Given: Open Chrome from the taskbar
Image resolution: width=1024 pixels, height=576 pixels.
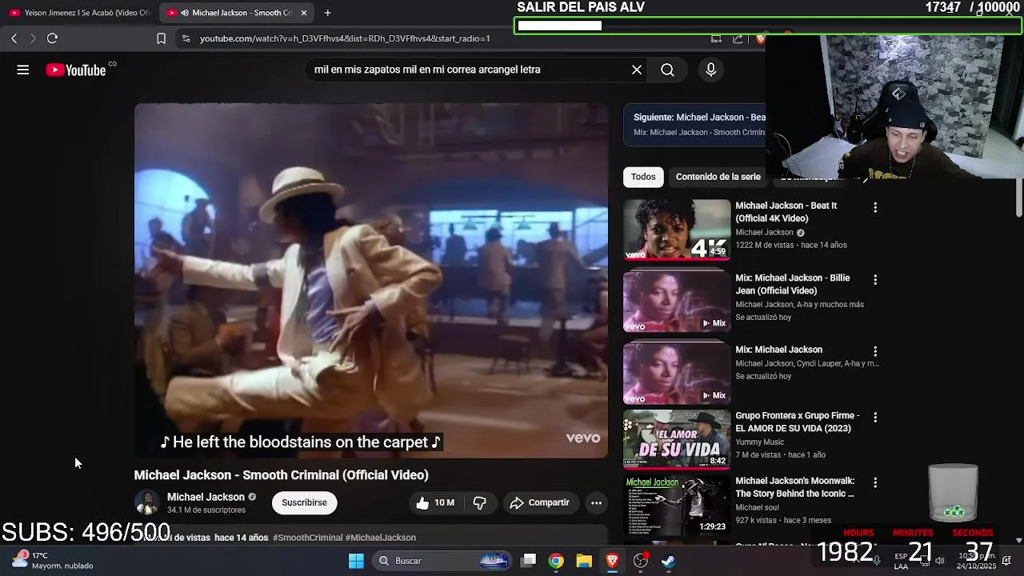Looking at the screenshot, I should [556, 561].
